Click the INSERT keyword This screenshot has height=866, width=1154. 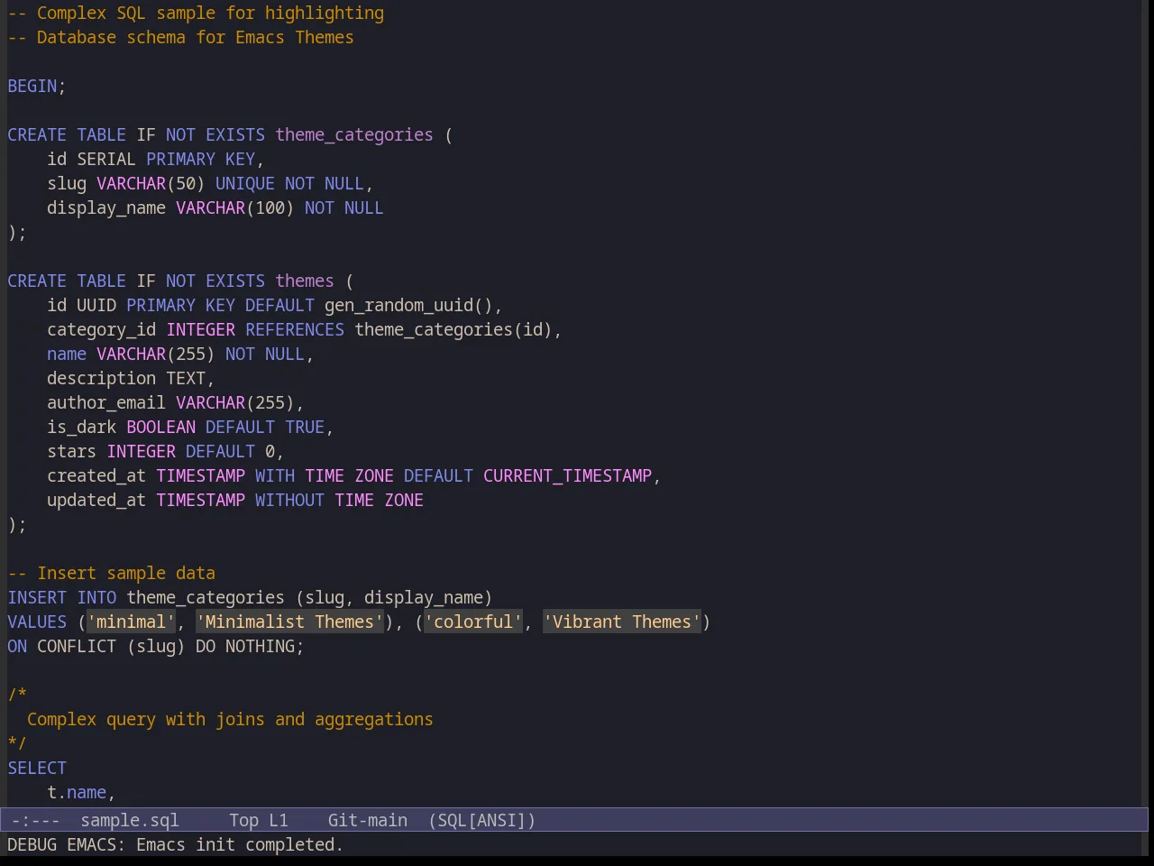37,597
